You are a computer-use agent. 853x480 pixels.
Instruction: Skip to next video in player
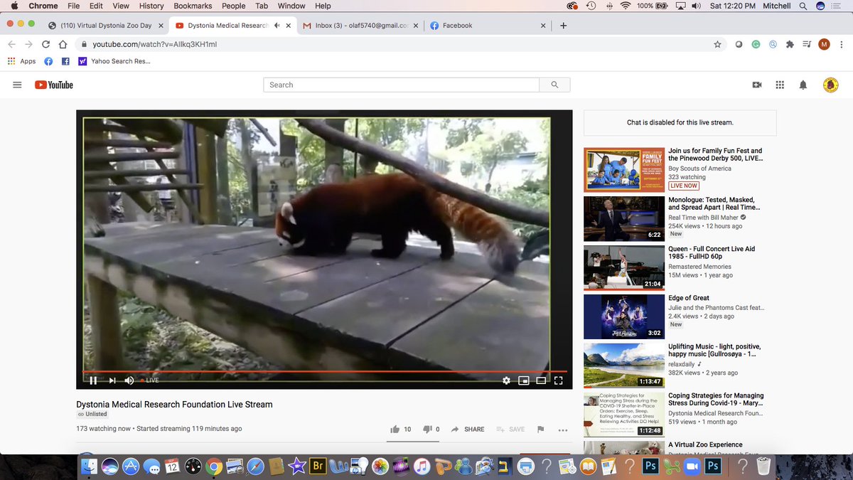pos(112,380)
